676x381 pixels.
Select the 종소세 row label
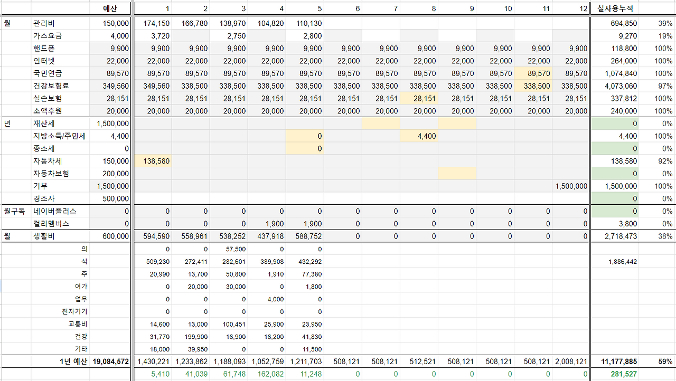tap(43, 149)
